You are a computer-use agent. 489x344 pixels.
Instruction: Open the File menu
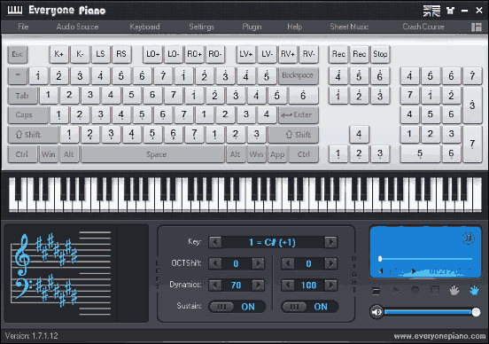coord(23,27)
